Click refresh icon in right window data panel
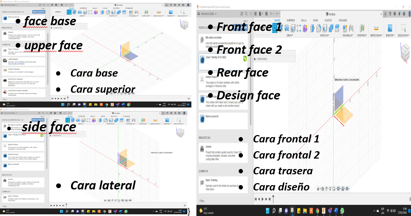This screenshot has height=216, width=411. click(241, 14)
